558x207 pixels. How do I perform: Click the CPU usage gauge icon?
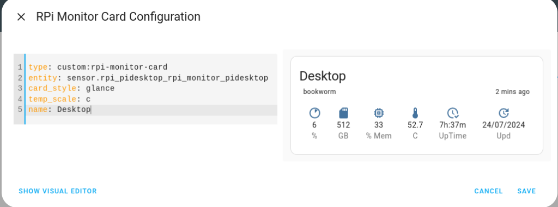(x=314, y=113)
